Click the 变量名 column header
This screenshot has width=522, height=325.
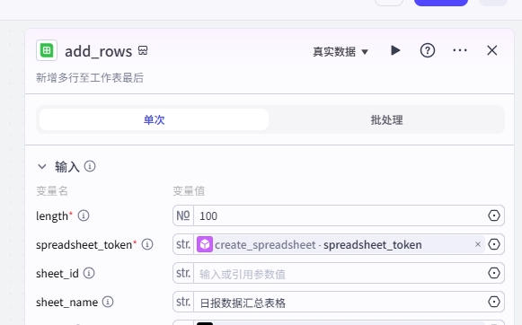tap(52, 191)
